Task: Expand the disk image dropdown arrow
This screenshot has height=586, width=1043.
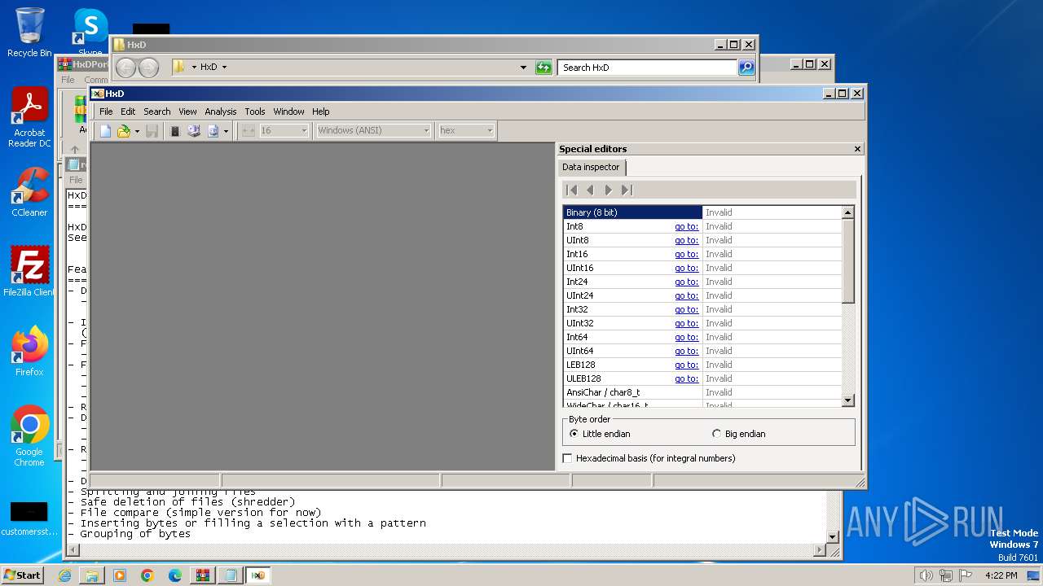Action: tap(227, 131)
